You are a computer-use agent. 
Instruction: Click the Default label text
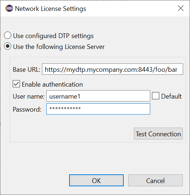pos(172,96)
